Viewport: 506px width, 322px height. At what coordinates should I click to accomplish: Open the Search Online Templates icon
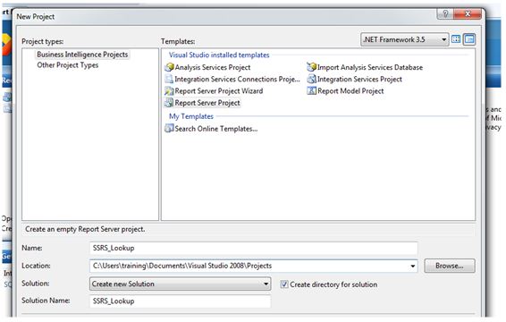click(169, 129)
